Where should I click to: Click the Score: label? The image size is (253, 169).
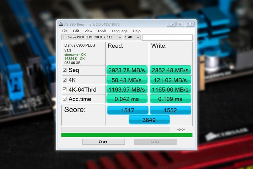(75, 109)
